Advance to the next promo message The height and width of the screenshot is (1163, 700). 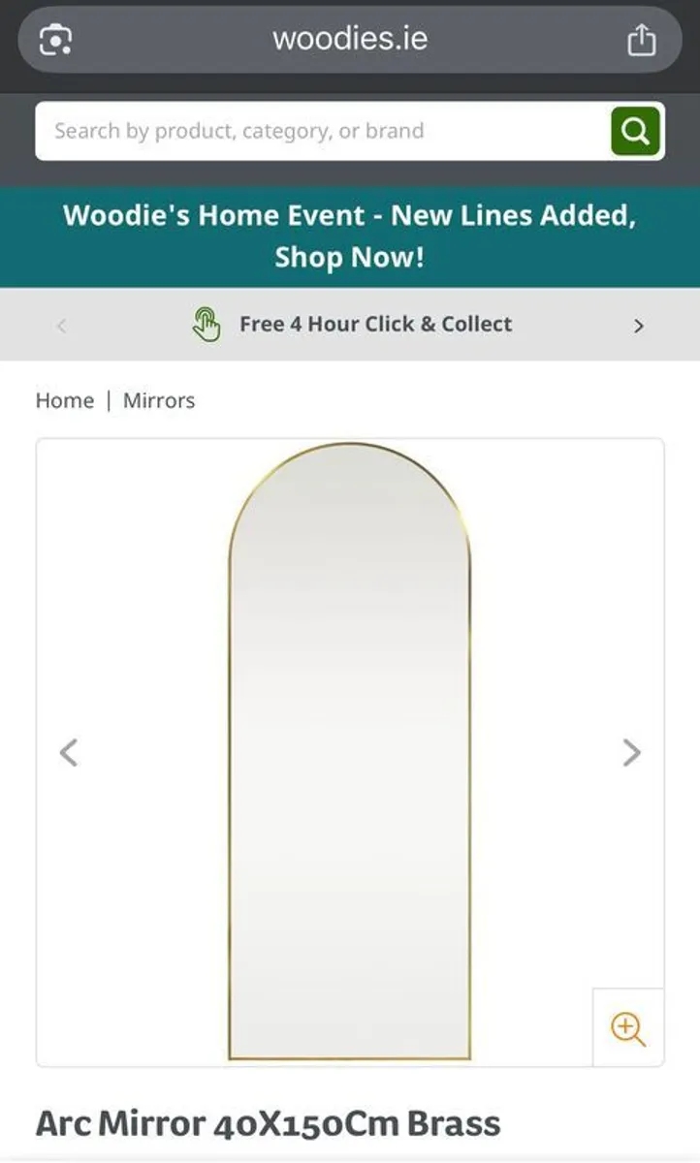638,326
